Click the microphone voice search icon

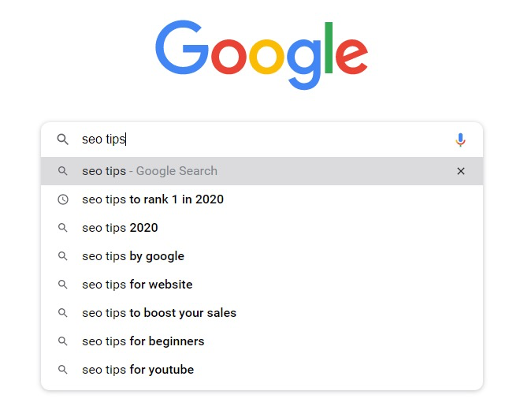[460, 140]
